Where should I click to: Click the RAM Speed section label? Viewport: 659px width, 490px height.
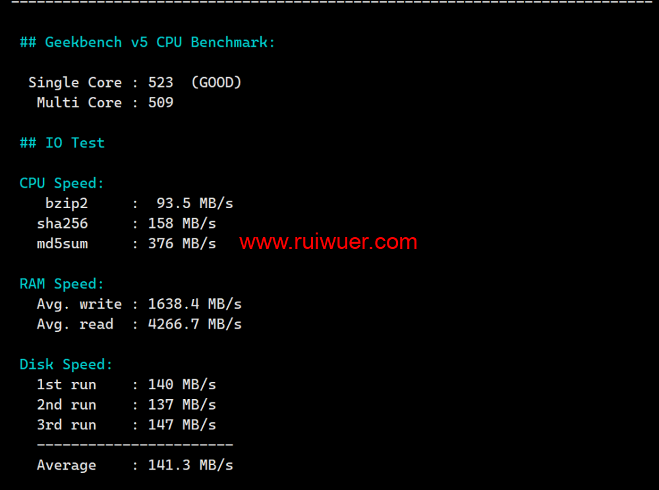[x=62, y=284]
